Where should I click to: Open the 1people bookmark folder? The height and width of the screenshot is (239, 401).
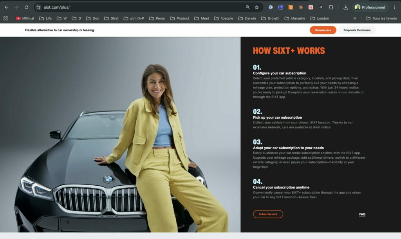(224, 18)
